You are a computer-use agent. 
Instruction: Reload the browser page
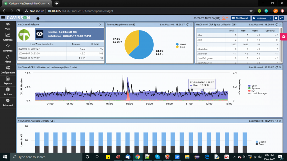point(18,11)
